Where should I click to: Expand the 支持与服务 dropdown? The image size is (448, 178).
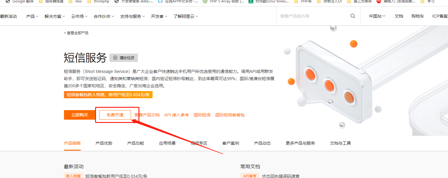click(x=132, y=16)
